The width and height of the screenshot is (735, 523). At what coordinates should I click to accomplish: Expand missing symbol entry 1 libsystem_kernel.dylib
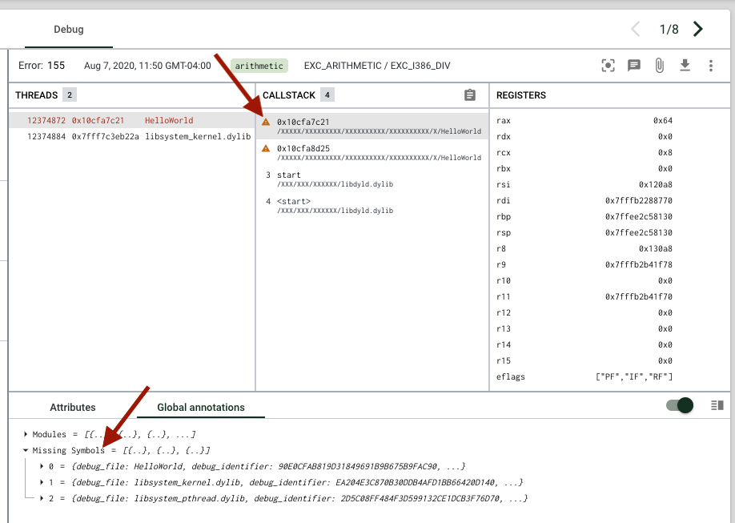42,482
